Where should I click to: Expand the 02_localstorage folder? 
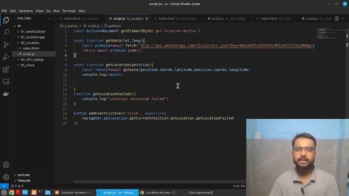point(33,37)
